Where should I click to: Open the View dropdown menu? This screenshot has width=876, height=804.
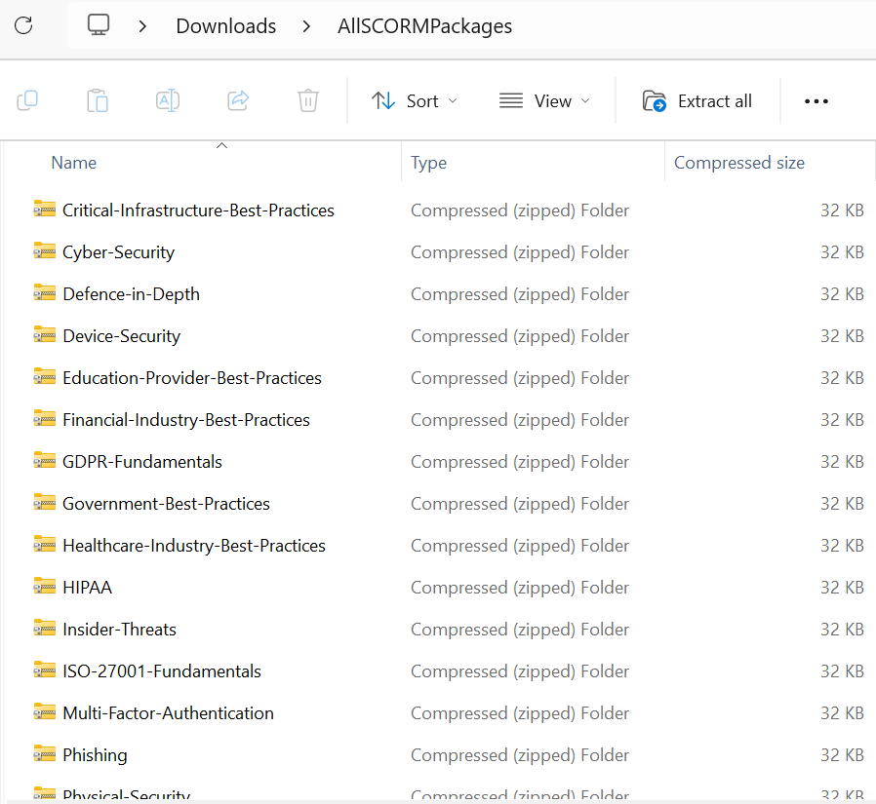click(x=544, y=101)
